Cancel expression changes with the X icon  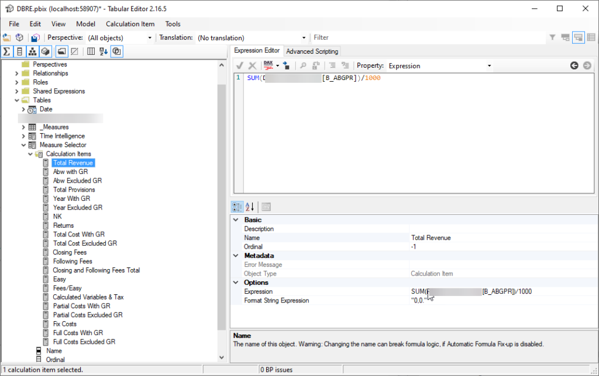(253, 65)
